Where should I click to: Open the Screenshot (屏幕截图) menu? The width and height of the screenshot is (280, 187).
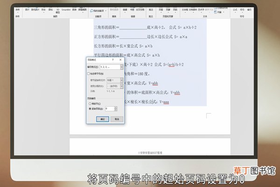[x=83, y=11]
